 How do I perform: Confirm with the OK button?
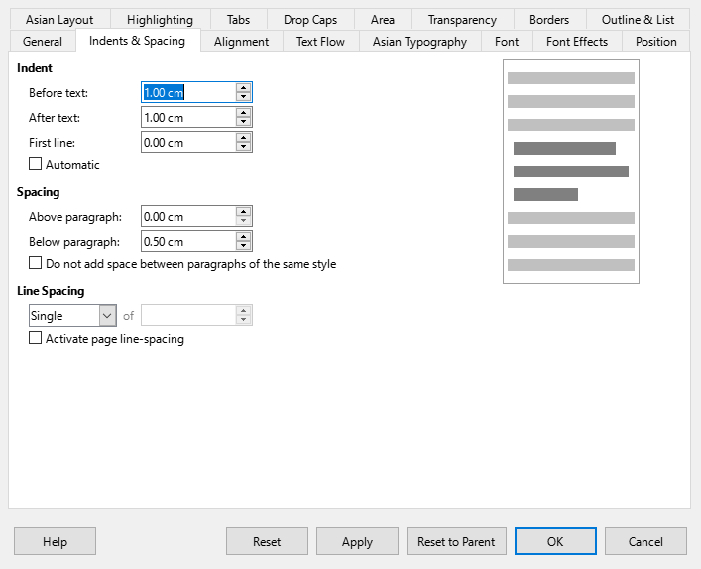555,541
